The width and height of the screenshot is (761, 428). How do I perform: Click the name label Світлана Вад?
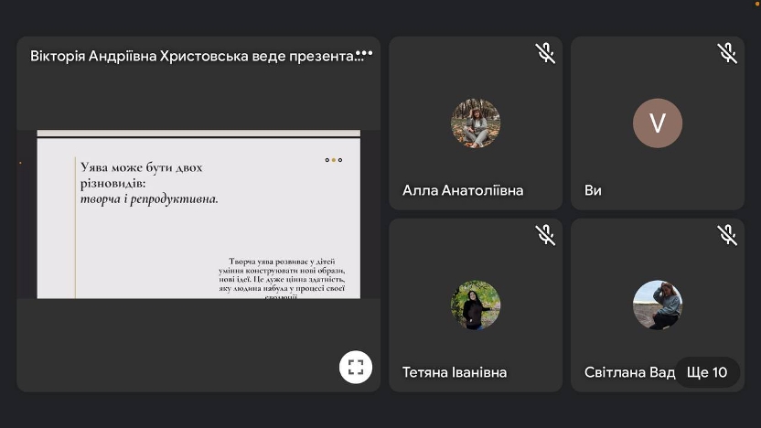point(629,372)
